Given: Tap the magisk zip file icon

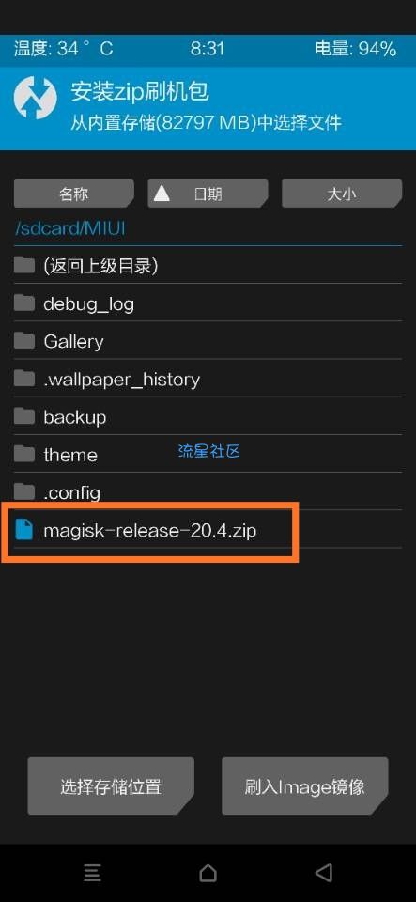Looking at the screenshot, I should tap(24, 529).
